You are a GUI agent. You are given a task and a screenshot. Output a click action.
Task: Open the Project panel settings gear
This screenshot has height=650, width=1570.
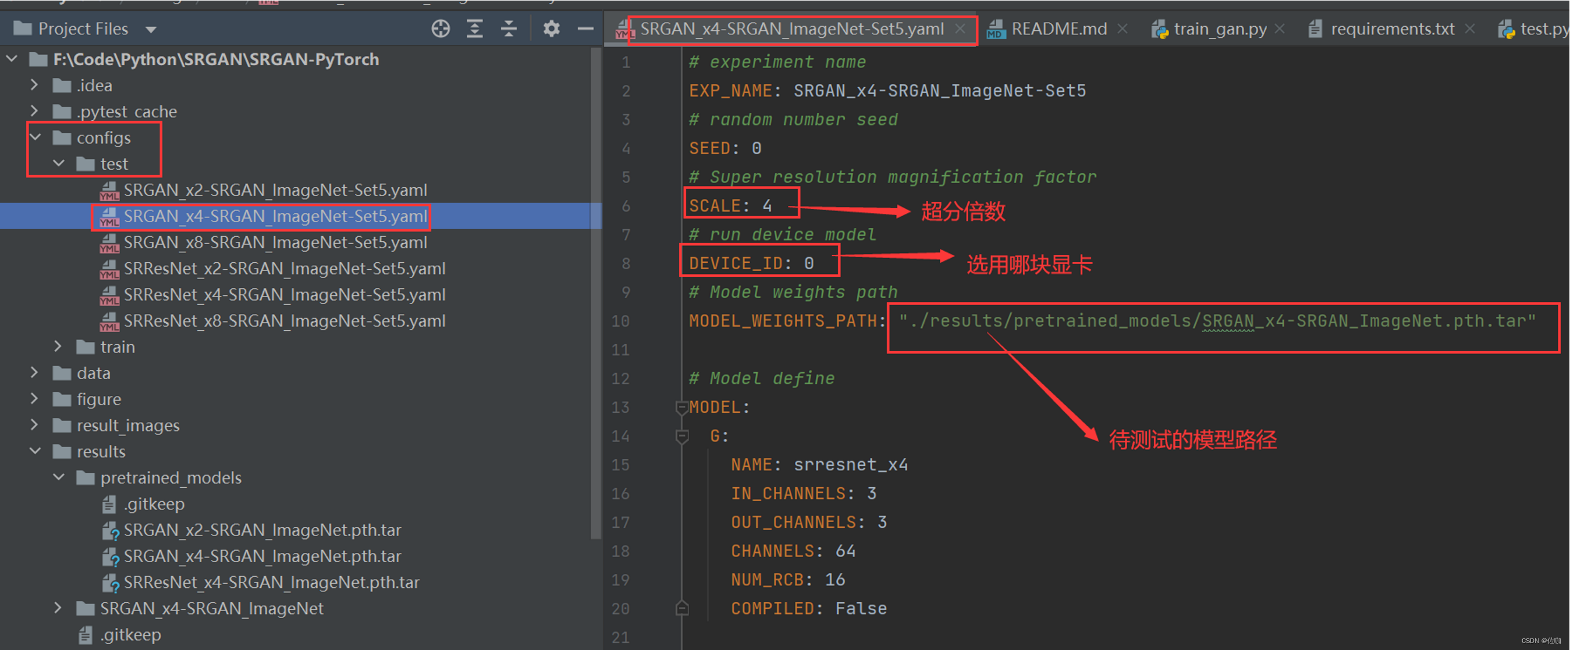[x=552, y=28]
